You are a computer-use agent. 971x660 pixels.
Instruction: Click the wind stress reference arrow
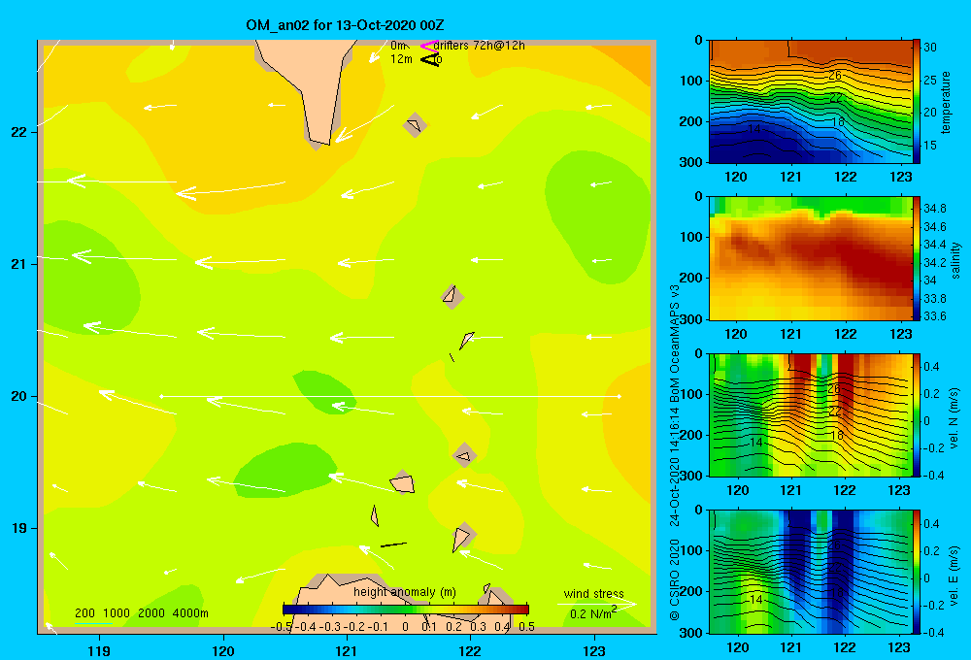pyautogui.click(x=597, y=604)
